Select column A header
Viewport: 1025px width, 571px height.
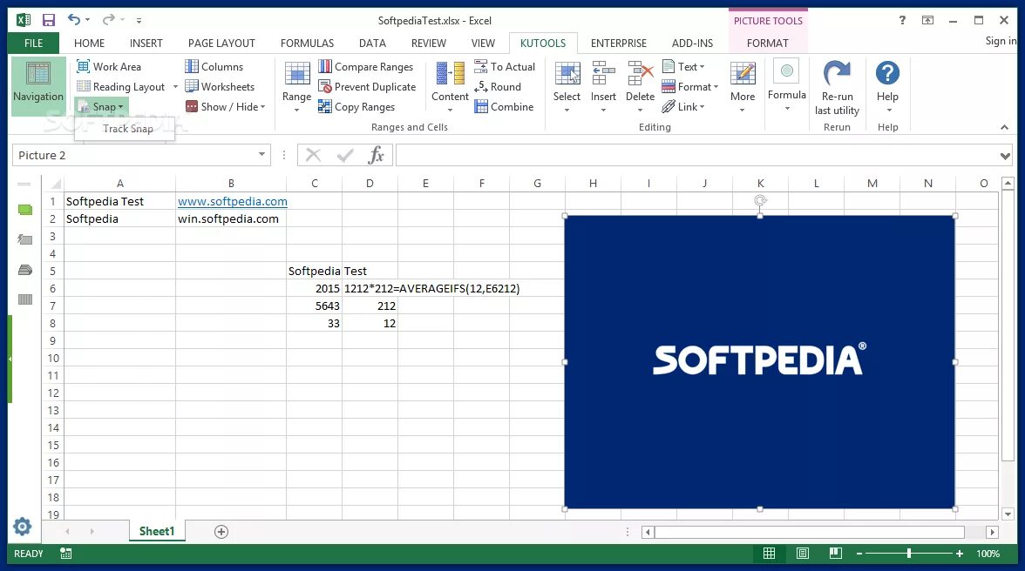point(119,184)
